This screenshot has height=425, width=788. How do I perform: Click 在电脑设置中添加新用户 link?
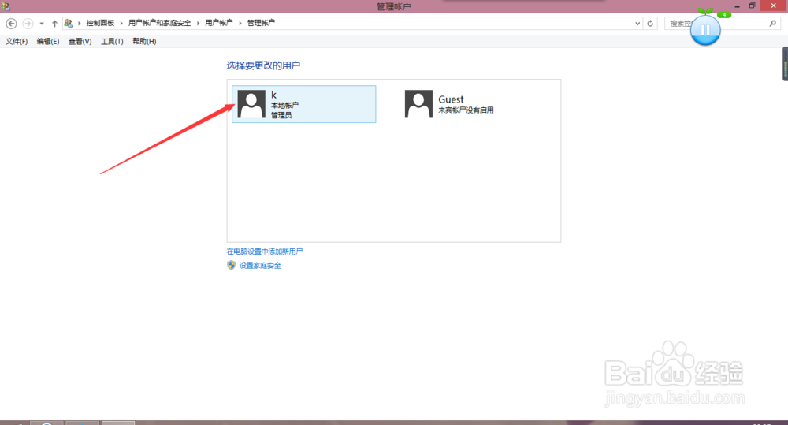[264, 252]
